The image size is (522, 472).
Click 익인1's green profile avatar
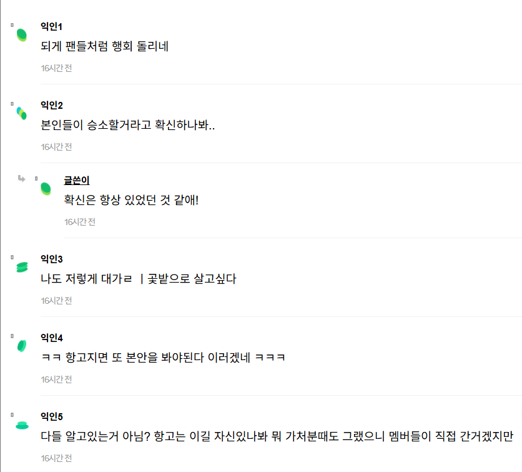[x=22, y=35]
